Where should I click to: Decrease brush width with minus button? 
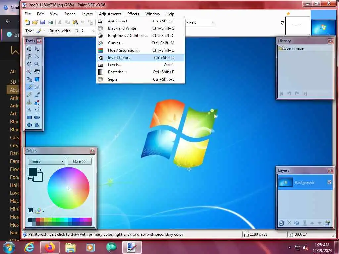click(x=76, y=31)
